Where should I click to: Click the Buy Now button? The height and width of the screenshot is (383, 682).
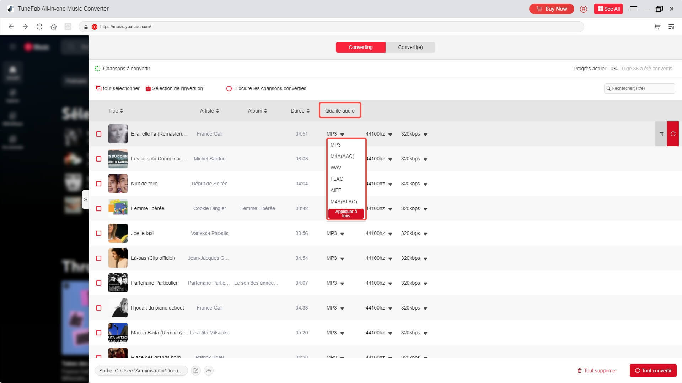coord(551,9)
